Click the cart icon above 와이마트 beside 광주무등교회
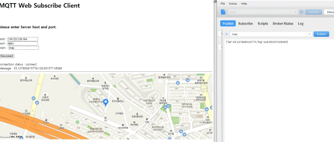This screenshot has width=334, height=142. point(55,76)
